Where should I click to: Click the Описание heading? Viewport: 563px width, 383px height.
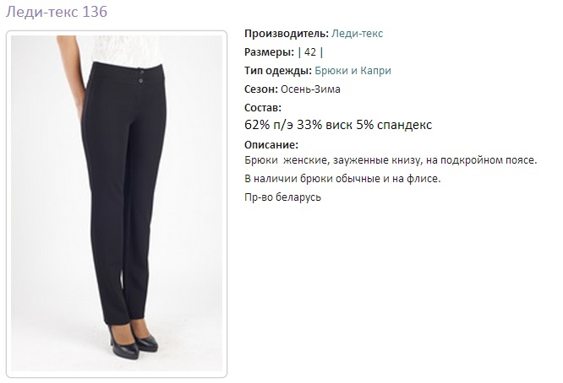click(271, 145)
